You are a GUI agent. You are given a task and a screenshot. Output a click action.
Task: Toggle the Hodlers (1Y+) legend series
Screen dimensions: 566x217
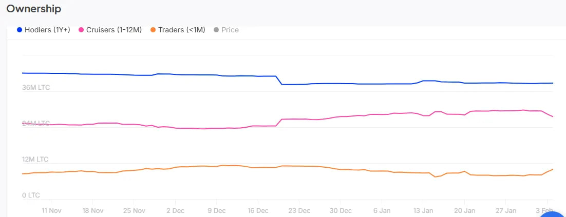(47, 30)
